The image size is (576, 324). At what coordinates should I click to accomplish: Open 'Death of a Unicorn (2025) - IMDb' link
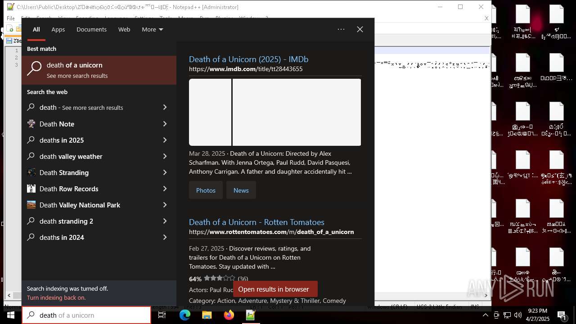(x=248, y=59)
